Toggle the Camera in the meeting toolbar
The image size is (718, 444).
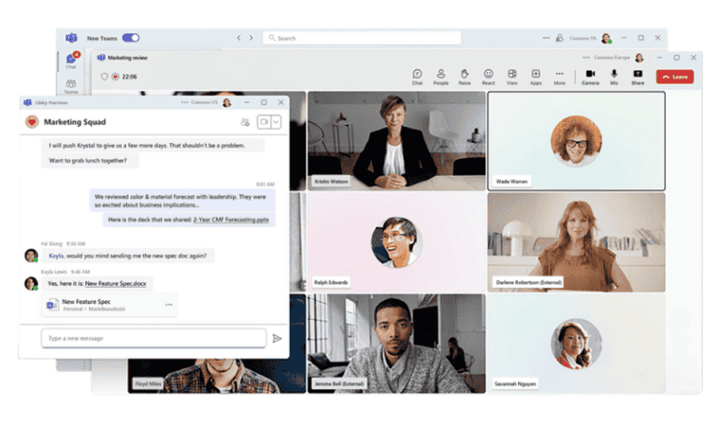tap(590, 77)
